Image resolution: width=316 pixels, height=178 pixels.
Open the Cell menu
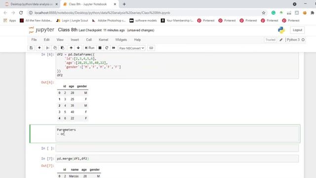[x=89, y=40]
